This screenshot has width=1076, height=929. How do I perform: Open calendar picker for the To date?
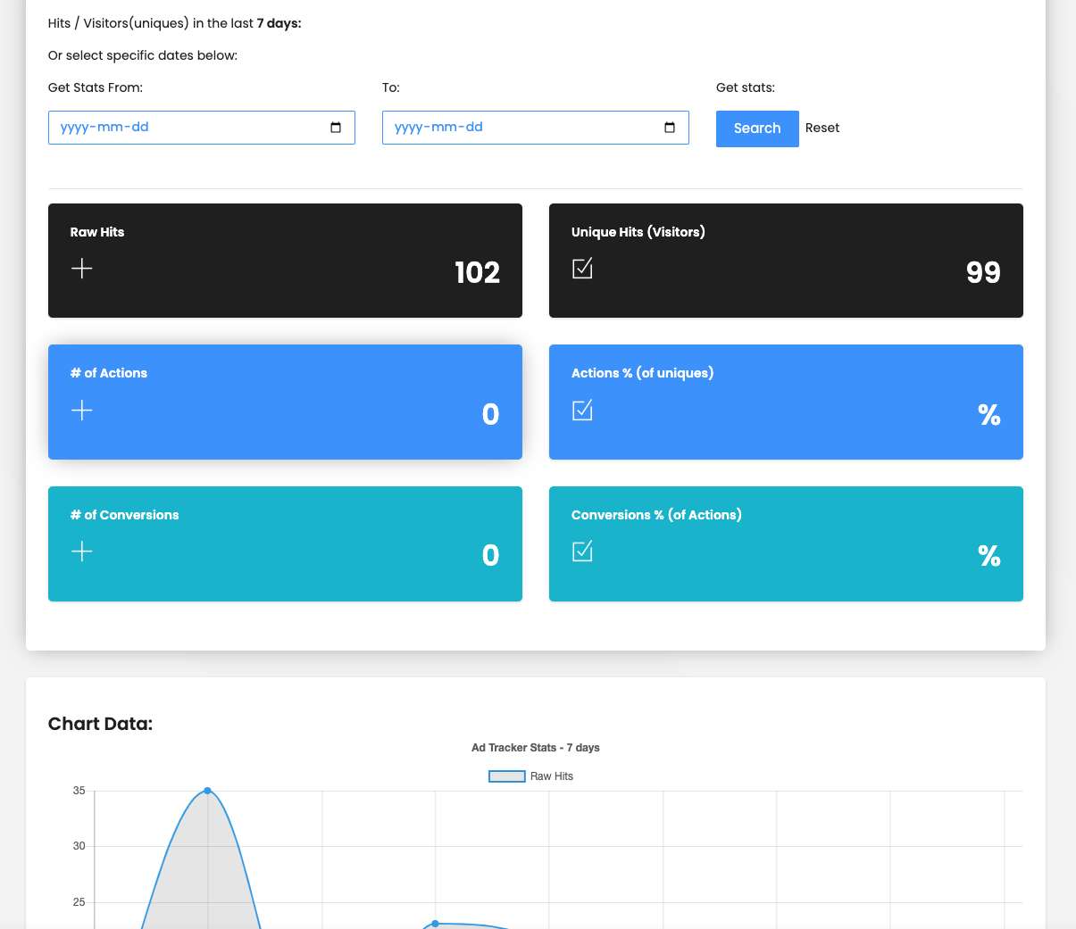point(670,128)
